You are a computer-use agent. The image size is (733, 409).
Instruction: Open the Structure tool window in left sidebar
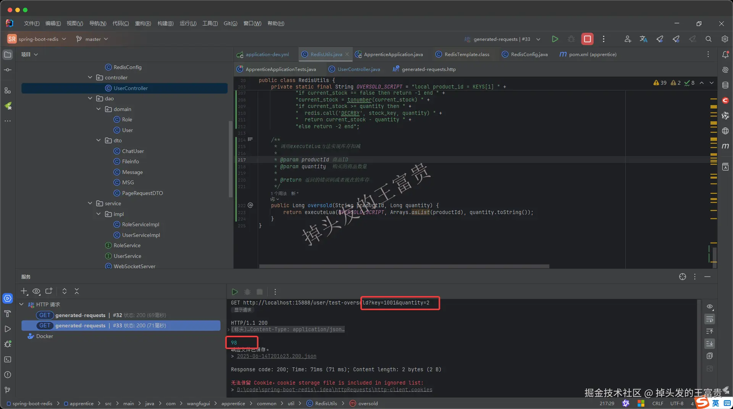coord(8,90)
